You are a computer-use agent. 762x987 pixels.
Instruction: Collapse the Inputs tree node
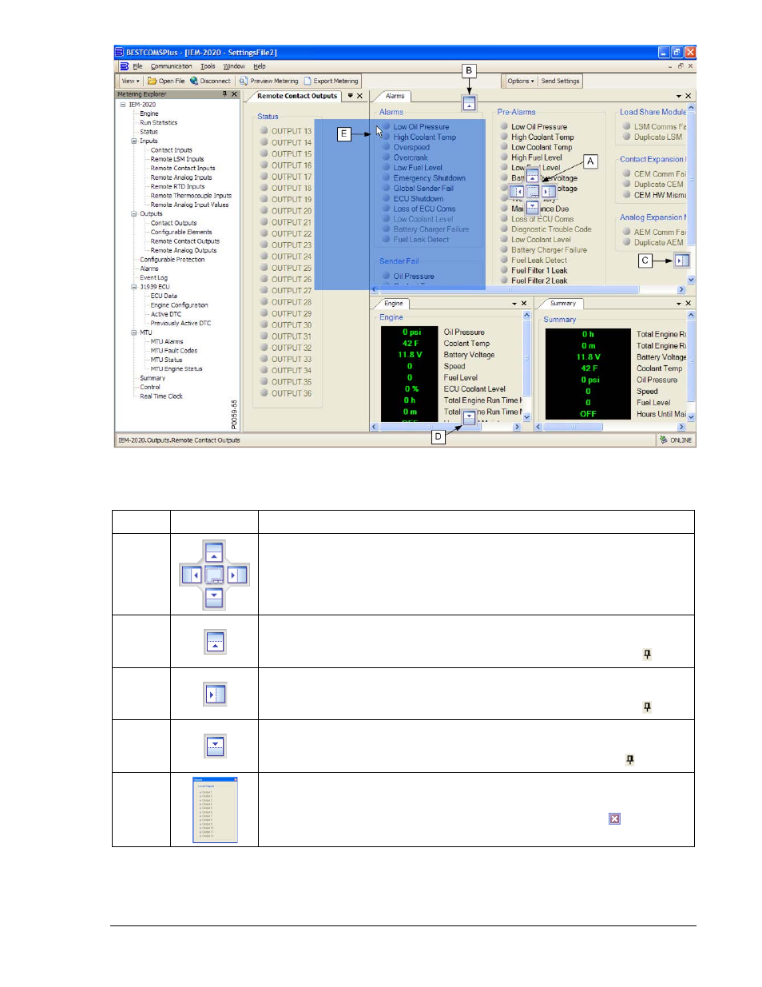pos(134,141)
